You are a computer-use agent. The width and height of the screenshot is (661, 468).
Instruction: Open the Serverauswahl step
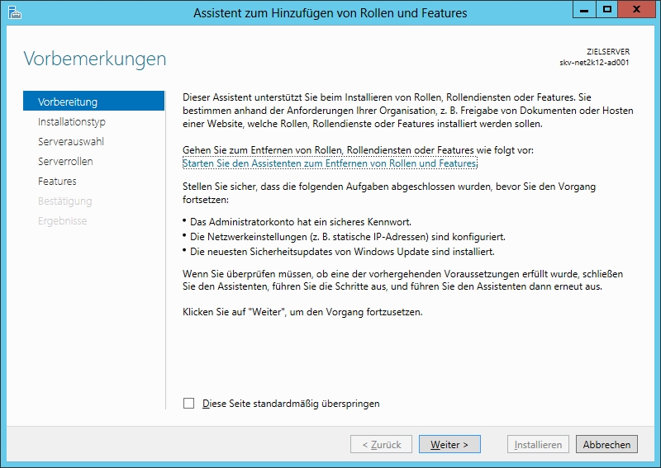[71, 142]
